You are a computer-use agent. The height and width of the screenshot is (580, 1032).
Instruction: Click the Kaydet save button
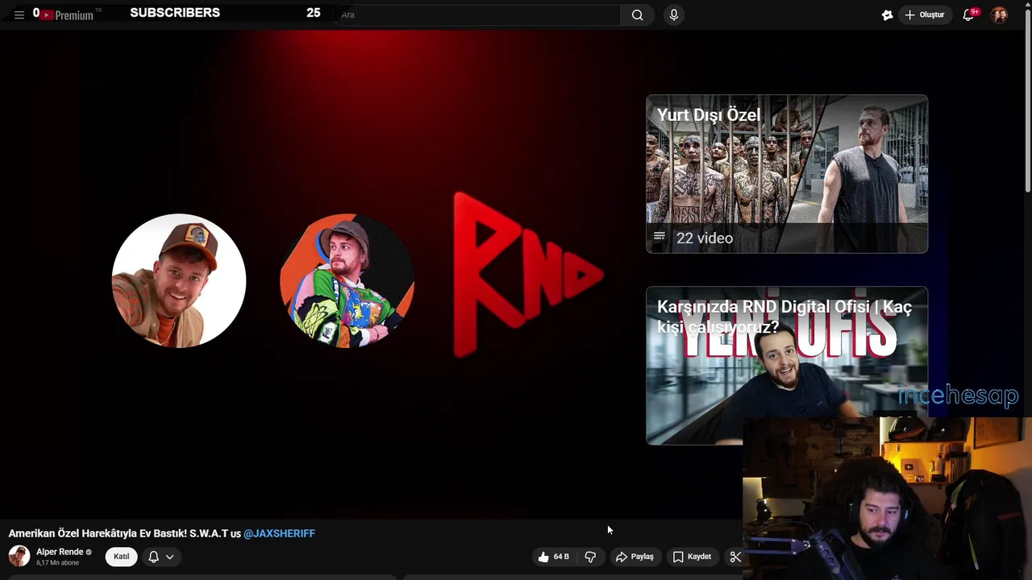pos(692,557)
